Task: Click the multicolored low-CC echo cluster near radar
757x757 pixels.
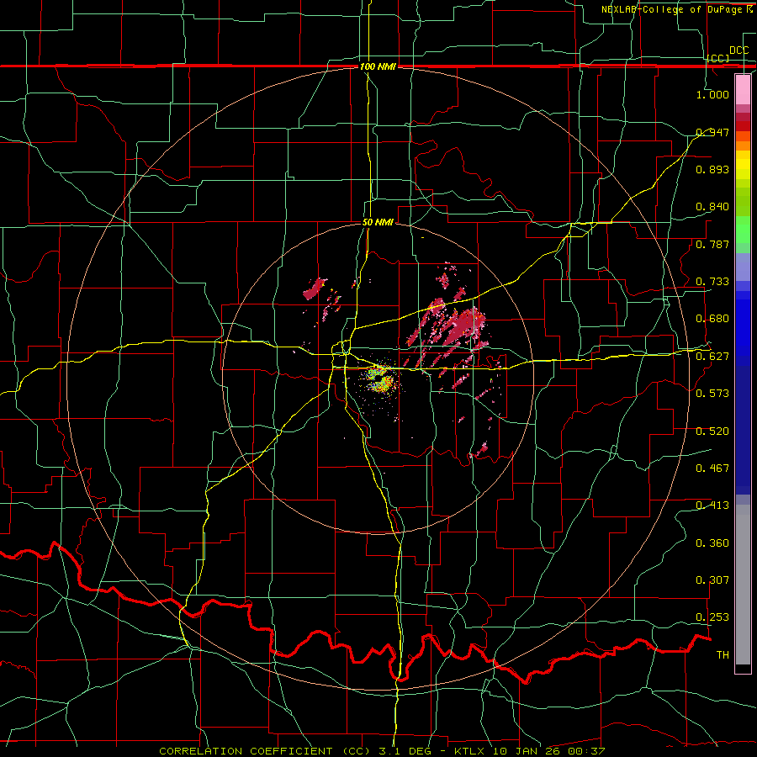Action: pyautogui.click(x=381, y=380)
